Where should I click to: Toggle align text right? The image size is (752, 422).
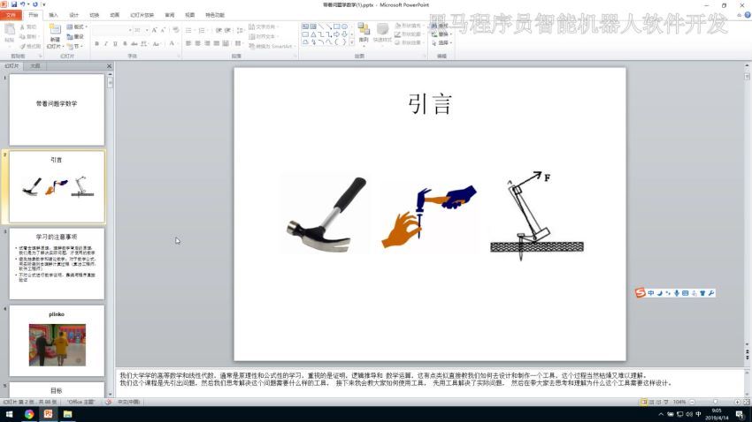coord(207,43)
